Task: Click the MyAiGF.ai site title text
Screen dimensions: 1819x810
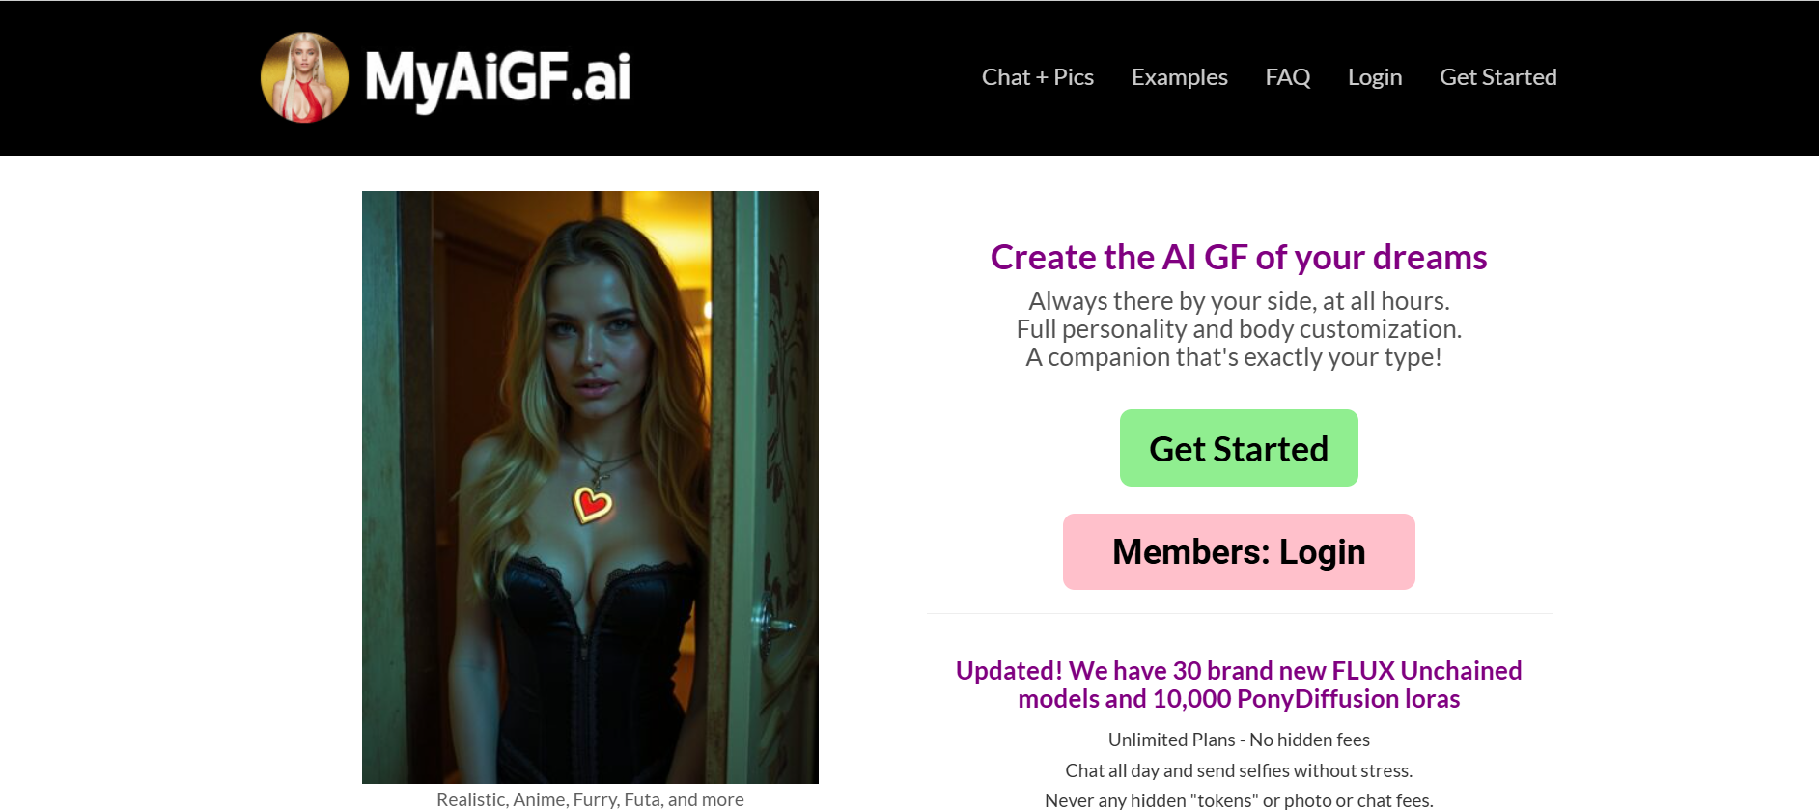Action: coord(498,78)
